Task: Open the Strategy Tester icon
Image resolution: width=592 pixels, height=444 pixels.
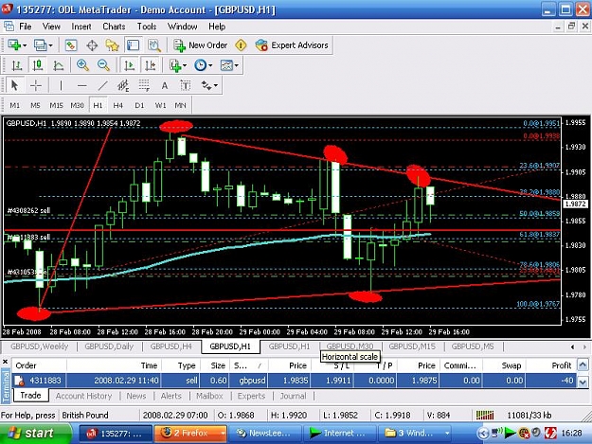Action: (154, 45)
